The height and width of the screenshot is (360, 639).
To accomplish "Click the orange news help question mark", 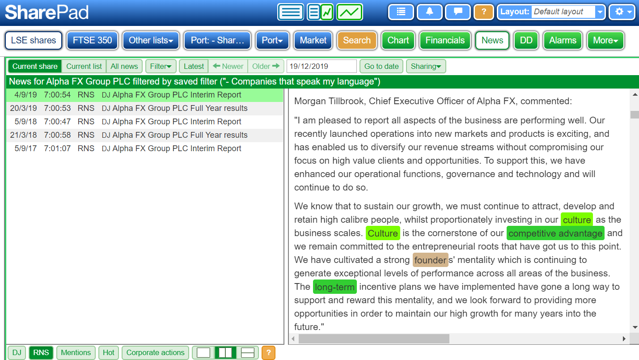I will pos(268,352).
